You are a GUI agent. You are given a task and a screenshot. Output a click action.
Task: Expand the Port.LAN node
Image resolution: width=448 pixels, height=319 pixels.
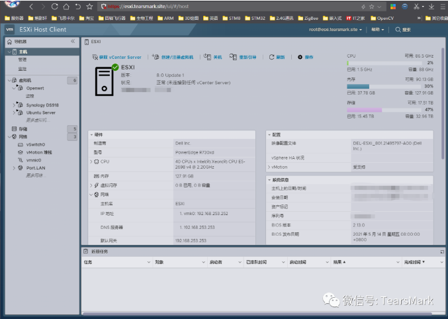point(14,168)
